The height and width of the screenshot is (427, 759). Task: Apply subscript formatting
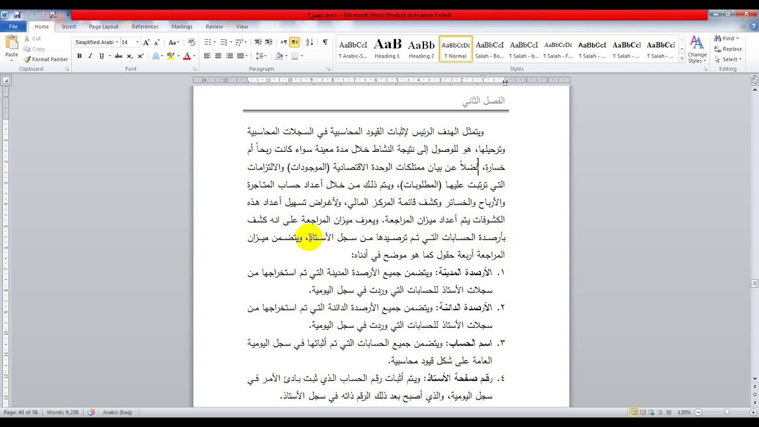[130, 56]
